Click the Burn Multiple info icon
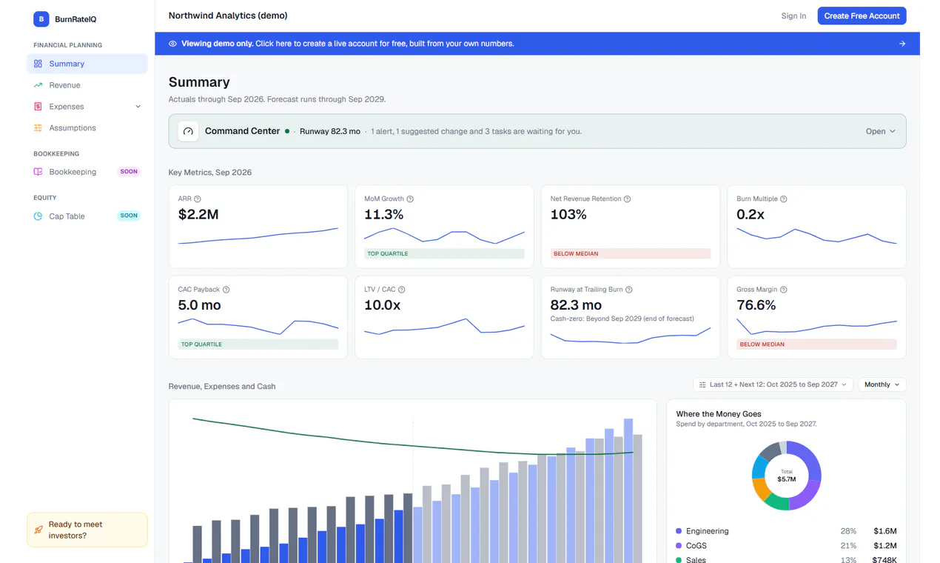The width and height of the screenshot is (940, 563). coord(784,199)
